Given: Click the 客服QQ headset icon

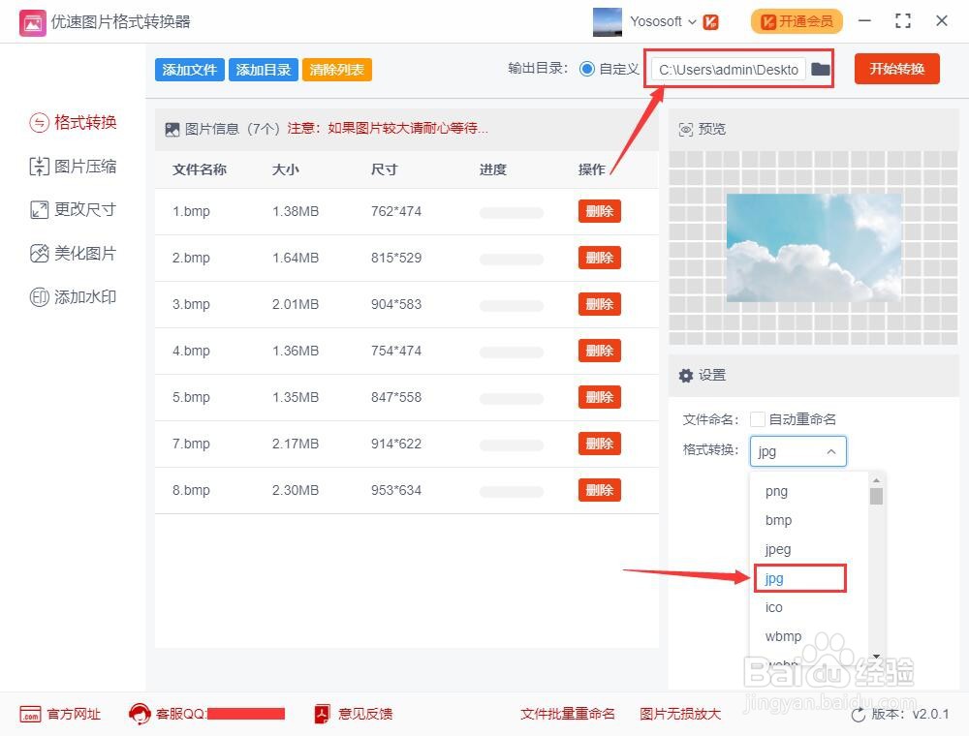Looking at the screenshot, I should 140,714.
